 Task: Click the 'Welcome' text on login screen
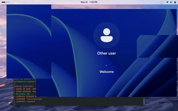107,72
